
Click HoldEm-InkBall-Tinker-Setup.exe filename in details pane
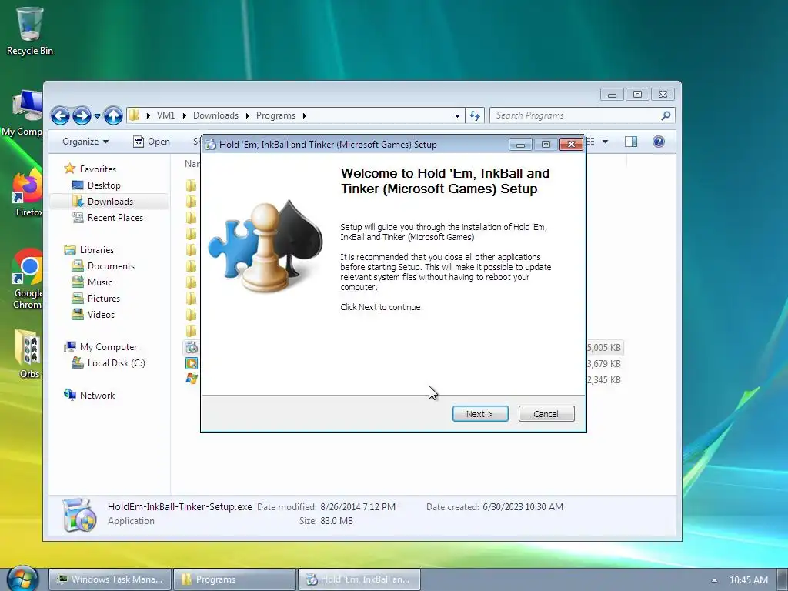pyautogui.click(x=179, y=506)
